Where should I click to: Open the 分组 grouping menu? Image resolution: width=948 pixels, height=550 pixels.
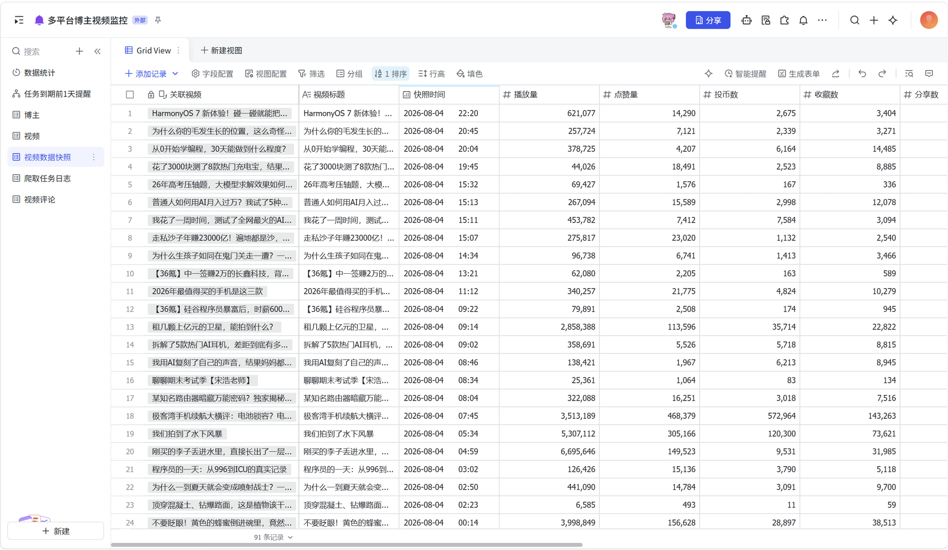tap(349, 73)
